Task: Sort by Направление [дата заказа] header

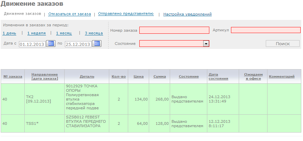Action: point(44,76)
